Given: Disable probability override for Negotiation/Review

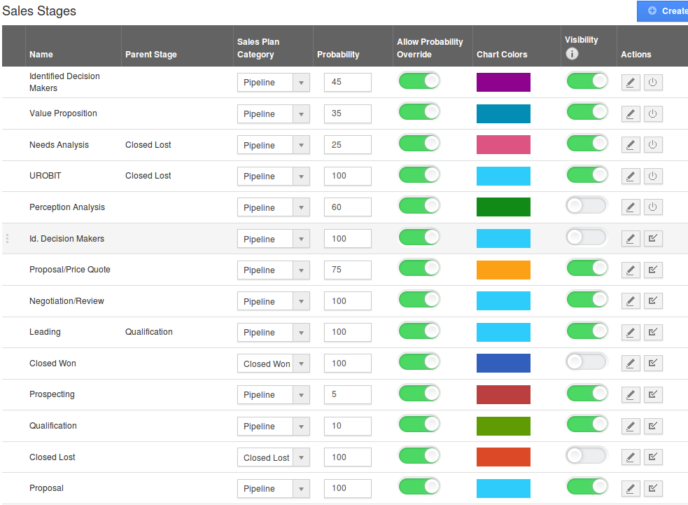Looking at the screenshot, I should tap(419, 300).
